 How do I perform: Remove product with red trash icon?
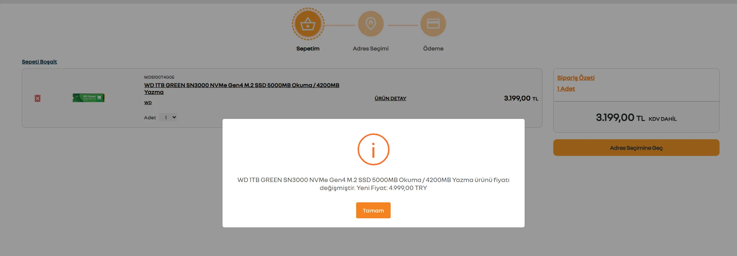37,98
